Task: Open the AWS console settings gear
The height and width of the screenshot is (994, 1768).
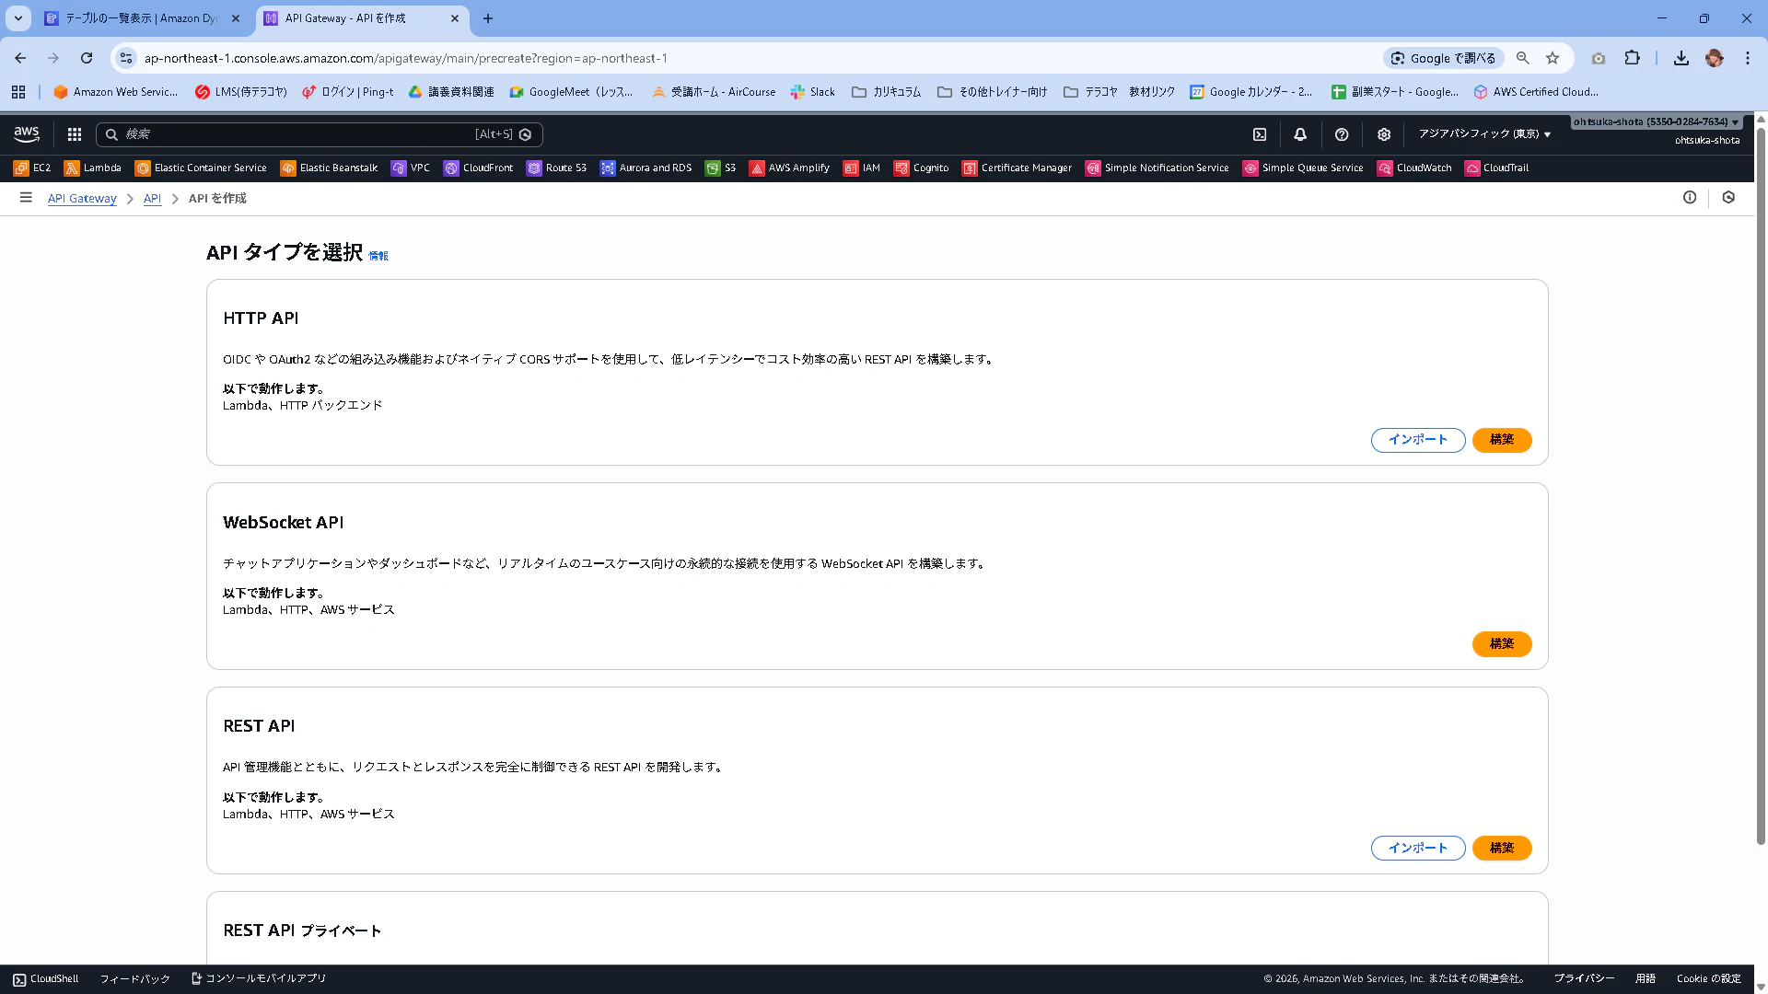Action: 1384,134
